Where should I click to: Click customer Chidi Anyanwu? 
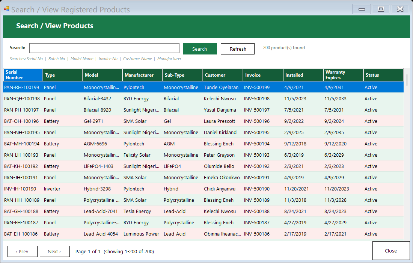tap(220, 189)
